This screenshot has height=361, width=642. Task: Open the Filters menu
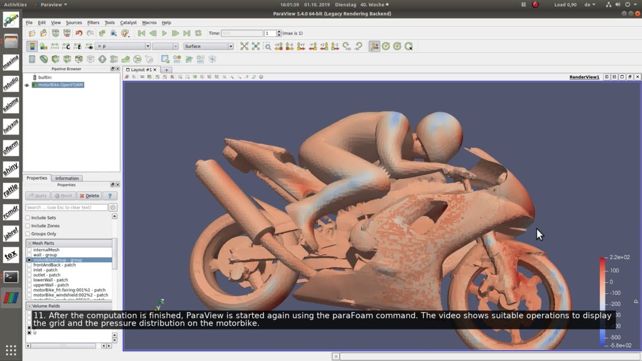(93, 23)
